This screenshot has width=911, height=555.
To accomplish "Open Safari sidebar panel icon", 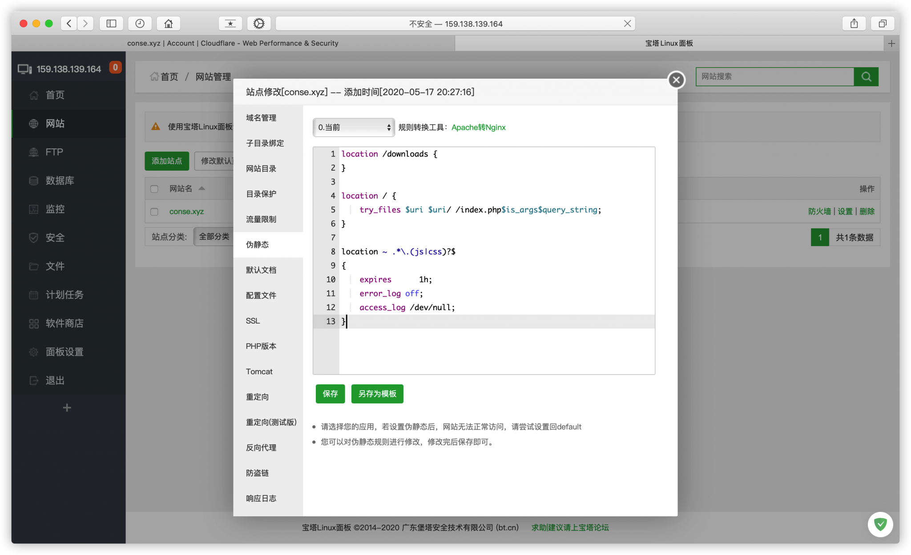I will (111, 24).
